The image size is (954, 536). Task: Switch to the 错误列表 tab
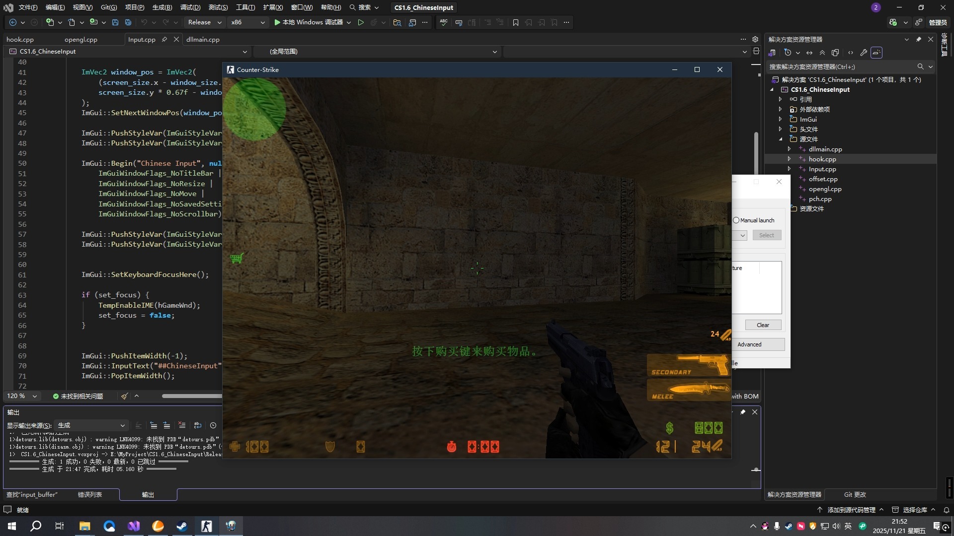[x=90, y=494]
